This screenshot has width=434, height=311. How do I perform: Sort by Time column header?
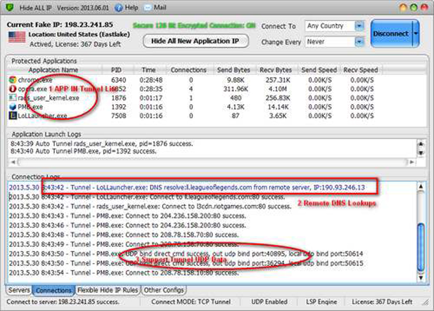(x=149, y=70)
